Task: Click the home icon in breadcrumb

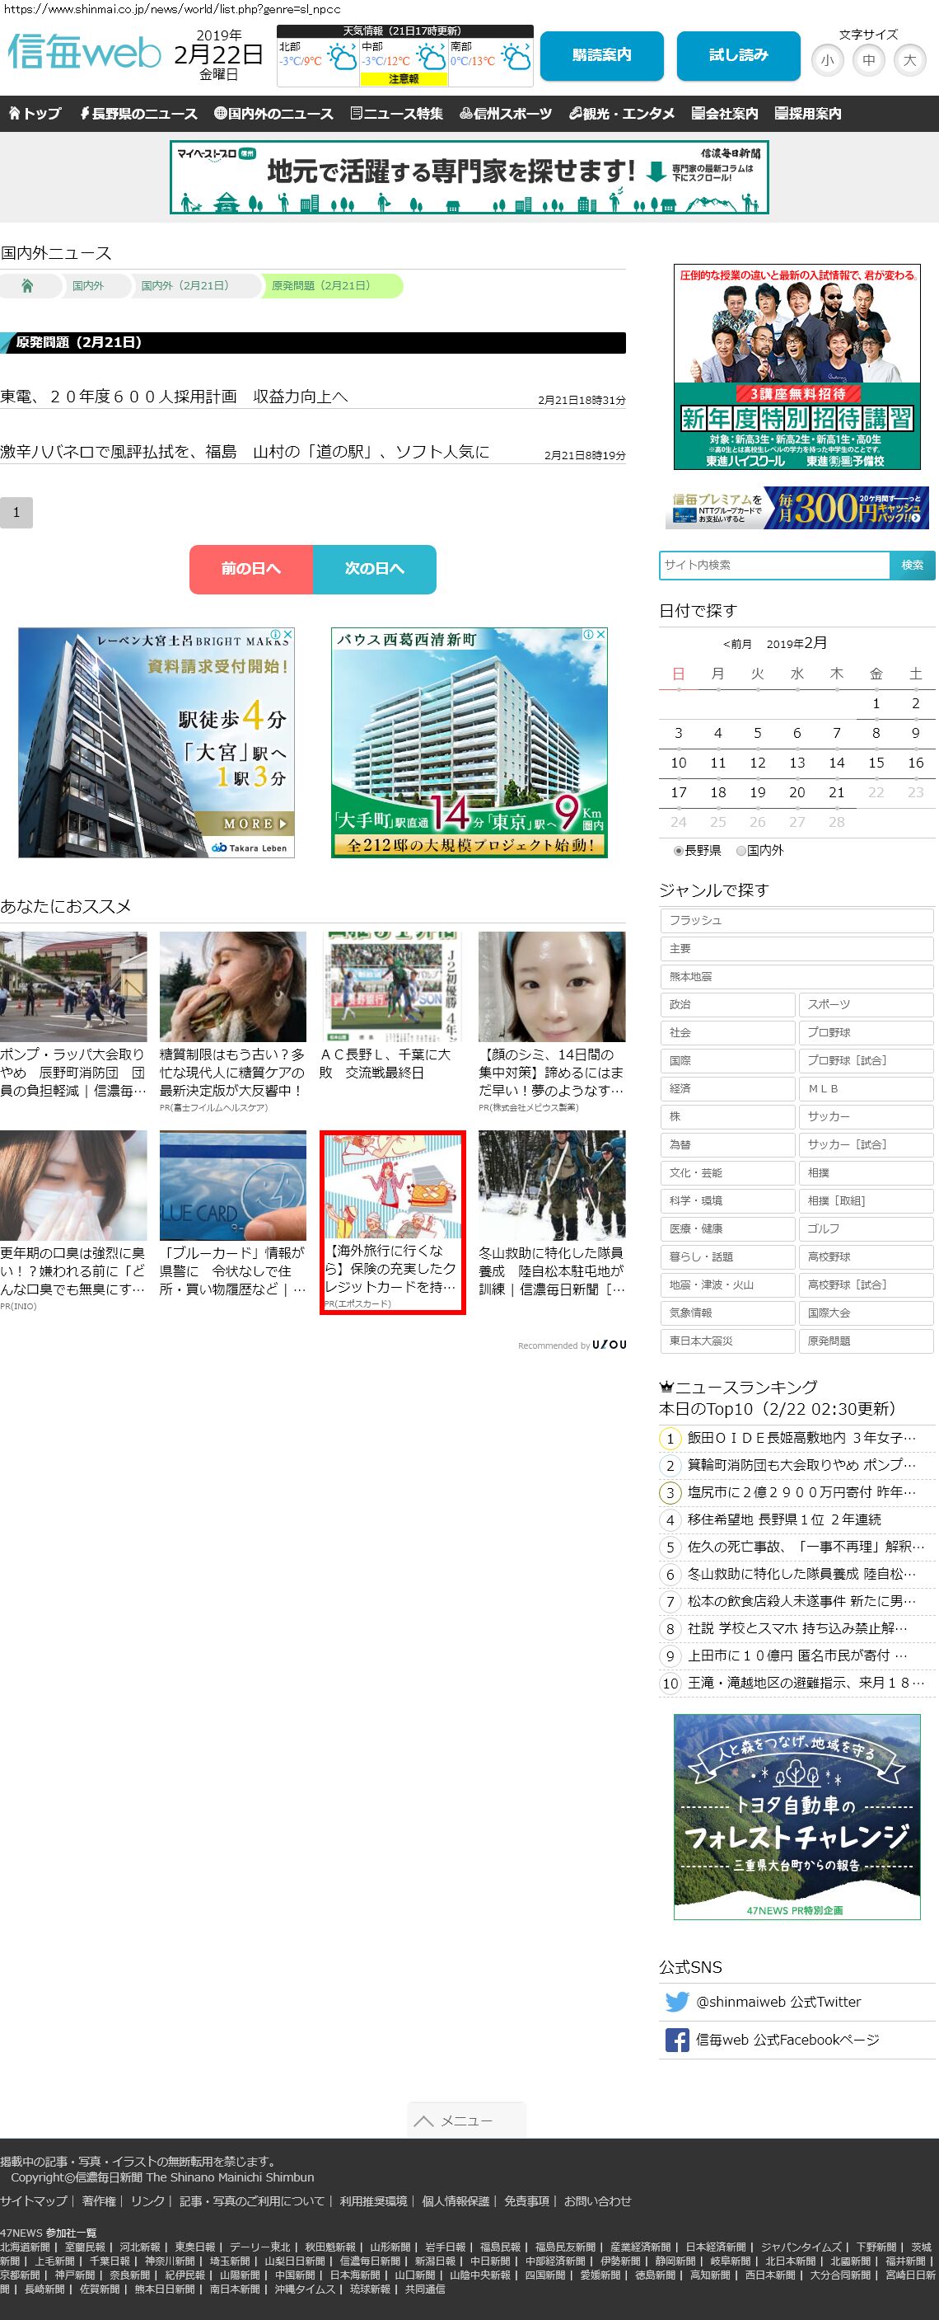Action: click(x=27, y=285)
